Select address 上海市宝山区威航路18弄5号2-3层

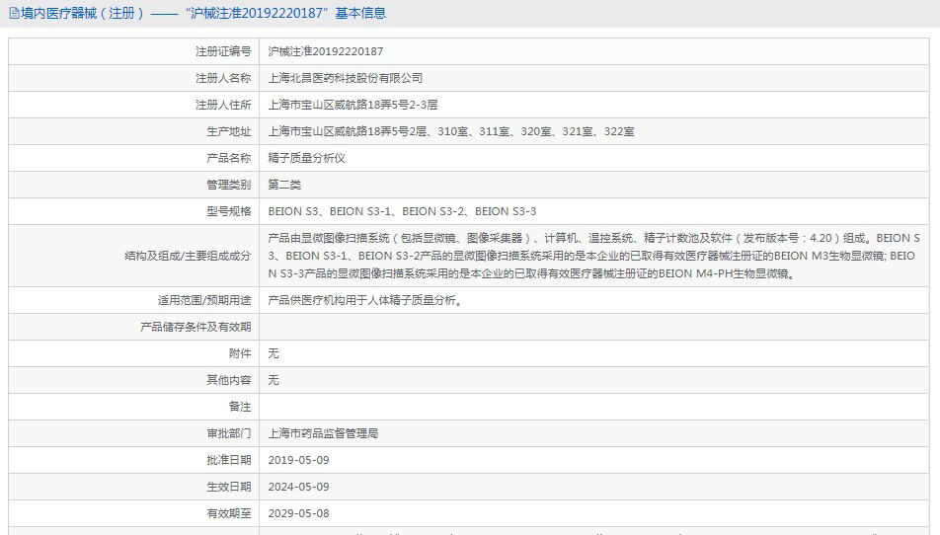[x=352, y=105]
